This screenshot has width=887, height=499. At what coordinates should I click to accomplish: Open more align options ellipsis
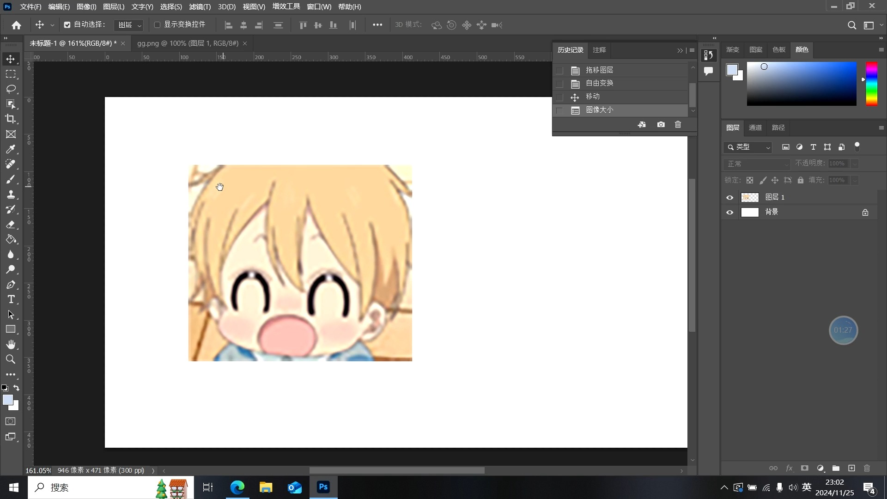click(x=377, y=25)
